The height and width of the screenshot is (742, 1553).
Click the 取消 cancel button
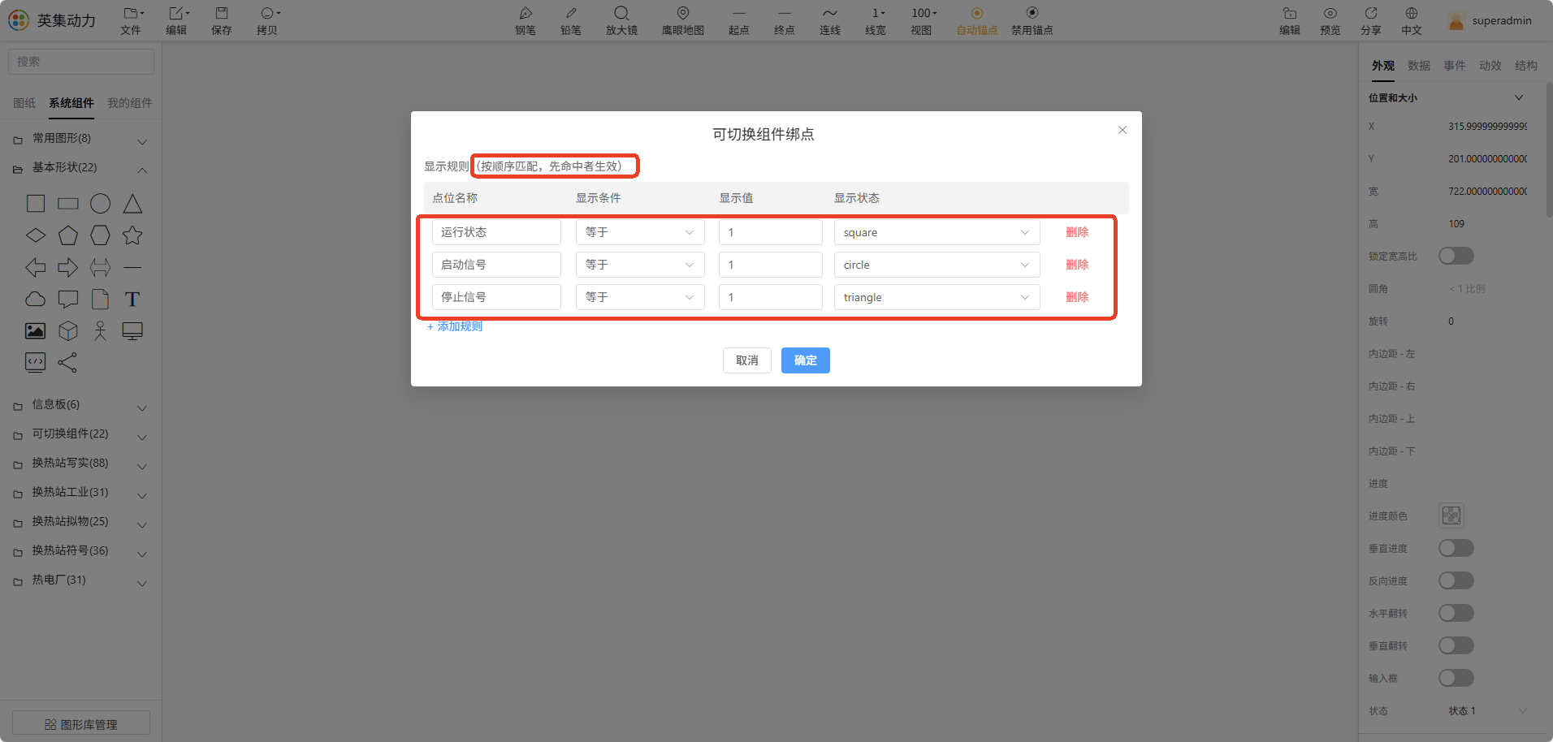click(x=747, y=360)
